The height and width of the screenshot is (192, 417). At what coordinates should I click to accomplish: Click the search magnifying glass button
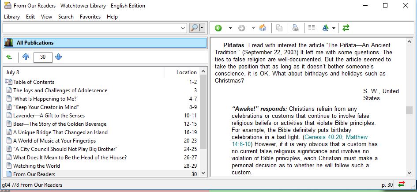point(195,28)
